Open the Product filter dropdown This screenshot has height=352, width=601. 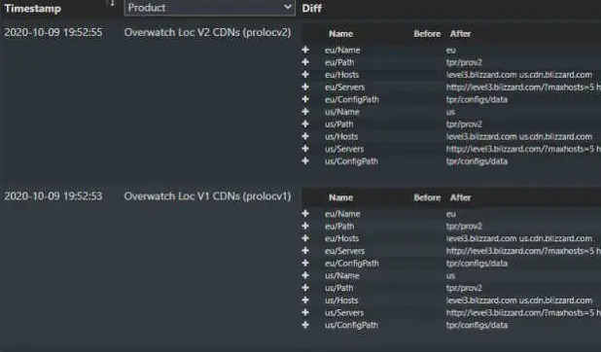tap(210, 8)
